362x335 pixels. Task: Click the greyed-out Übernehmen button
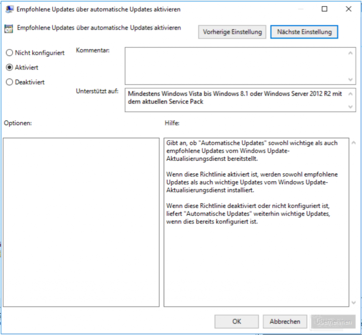[333, 321]
